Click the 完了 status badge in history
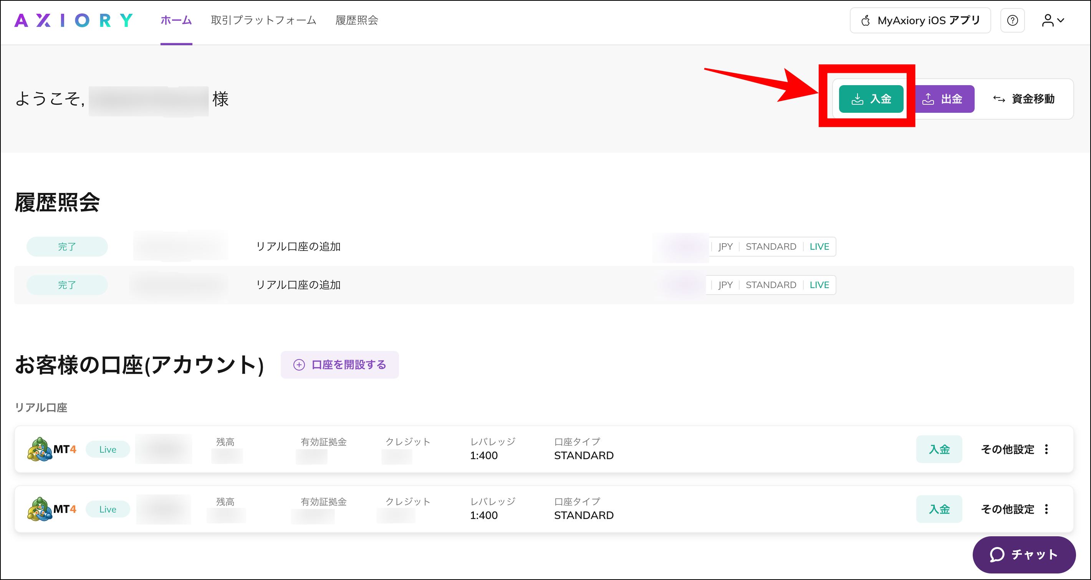The height and width of the screenshot is (580, 1091). click(x=66, y=246)
